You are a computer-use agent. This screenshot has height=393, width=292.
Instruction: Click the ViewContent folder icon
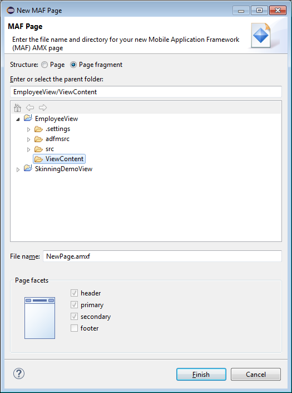[38, 159]
